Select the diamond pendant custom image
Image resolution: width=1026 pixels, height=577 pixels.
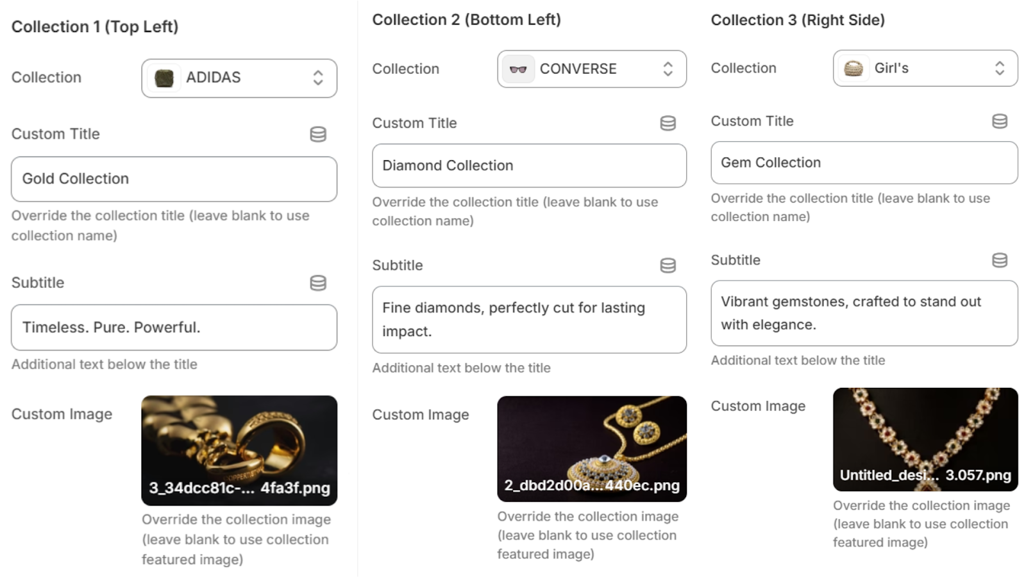point(592,449)
